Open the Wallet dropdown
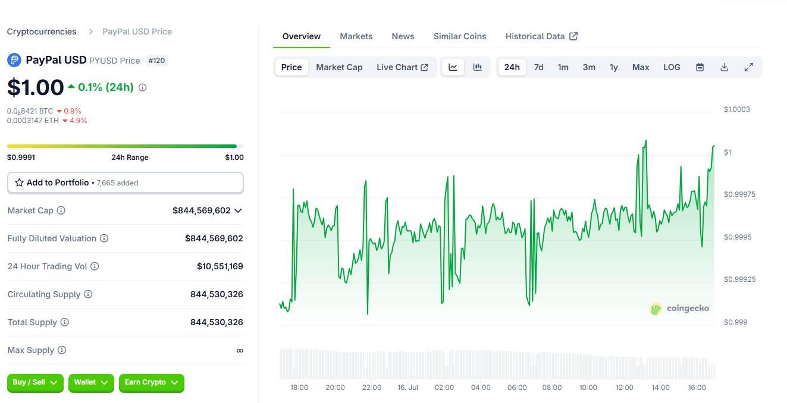The height and width of the screenshot is (403, 787). 91,382
